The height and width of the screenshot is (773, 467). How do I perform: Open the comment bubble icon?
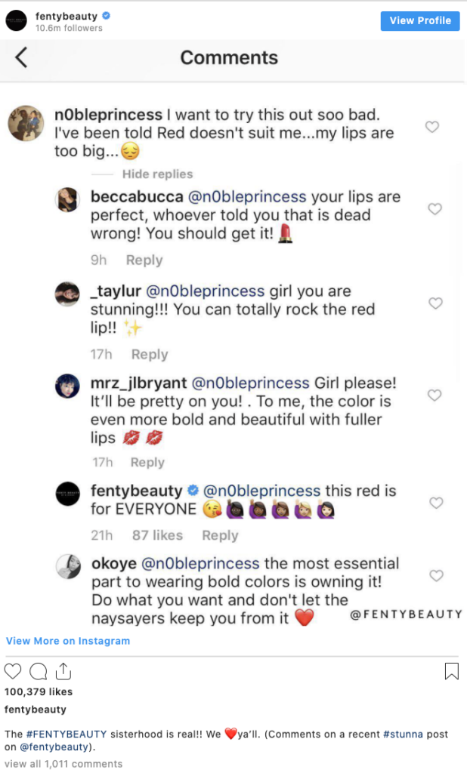39,671
